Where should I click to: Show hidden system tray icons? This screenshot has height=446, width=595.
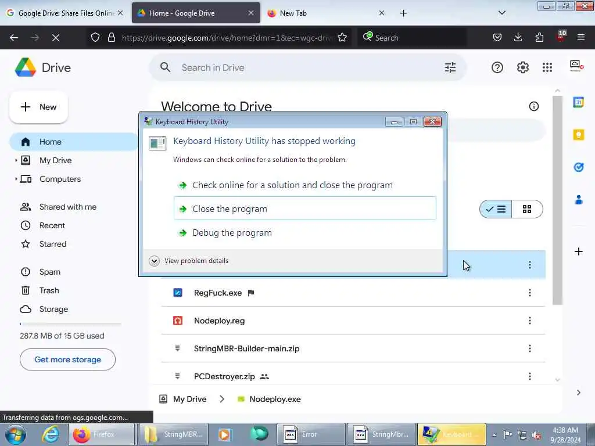coord(494,435)
